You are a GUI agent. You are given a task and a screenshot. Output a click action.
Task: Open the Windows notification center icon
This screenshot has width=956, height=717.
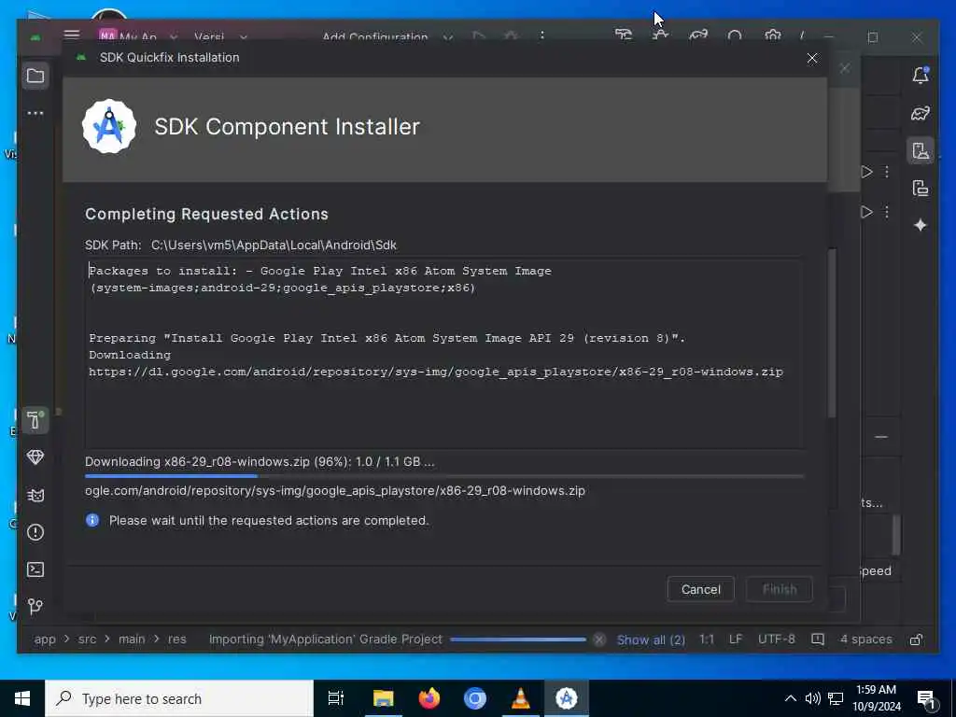pyautogui.click(x=927, y=699)
